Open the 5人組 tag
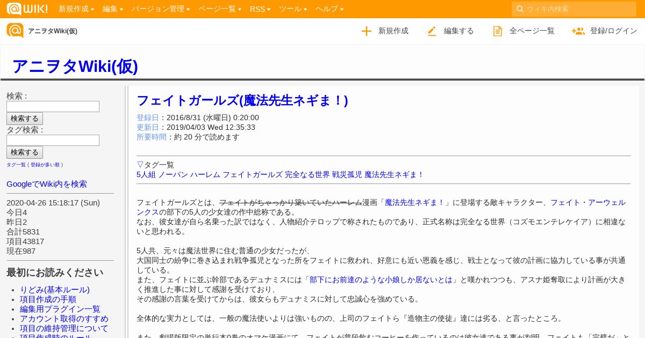The image size is (645, 338). 146,174
